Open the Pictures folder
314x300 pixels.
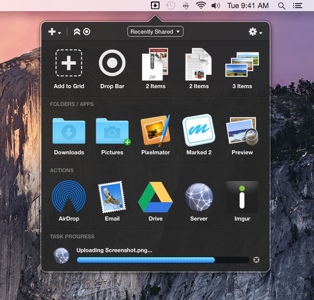point(112,131)
